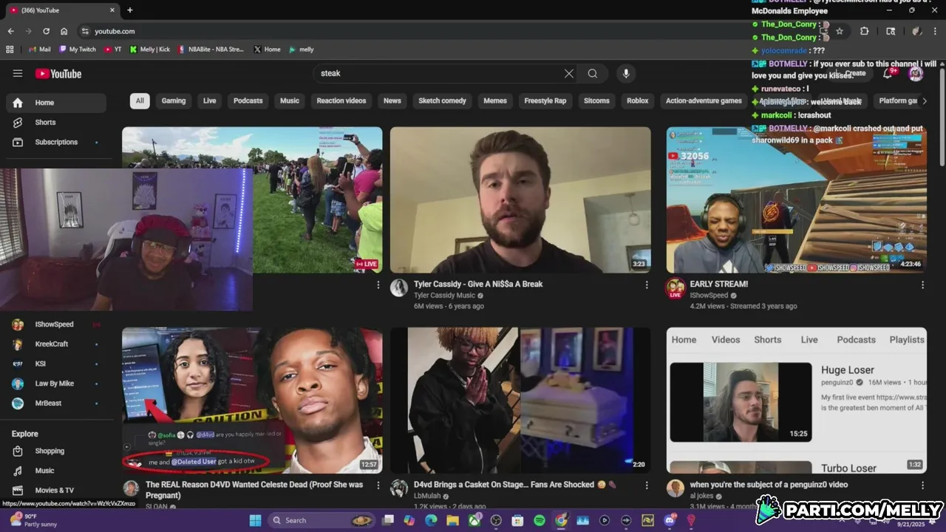This screenshot has width=946, height=532.
Task: Select the Sketch comedy filter chip
Action: [x=443, y=100]
